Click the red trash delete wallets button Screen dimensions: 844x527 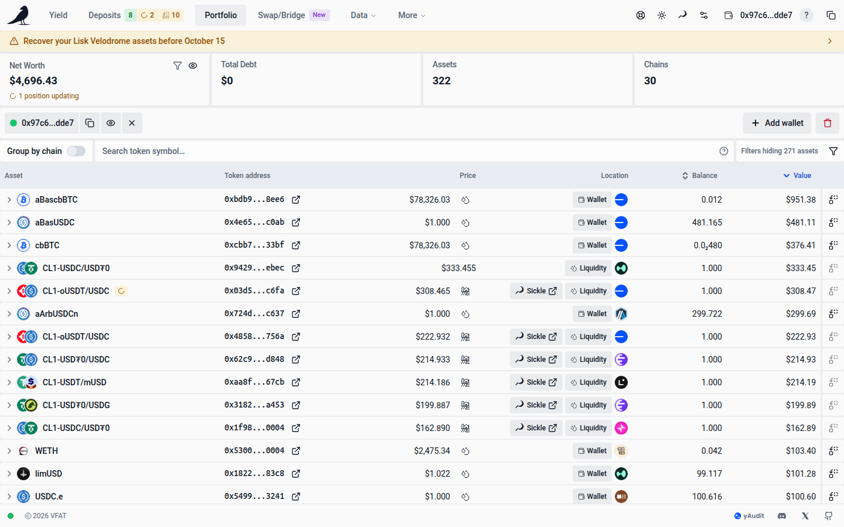[x=828, y=123]
